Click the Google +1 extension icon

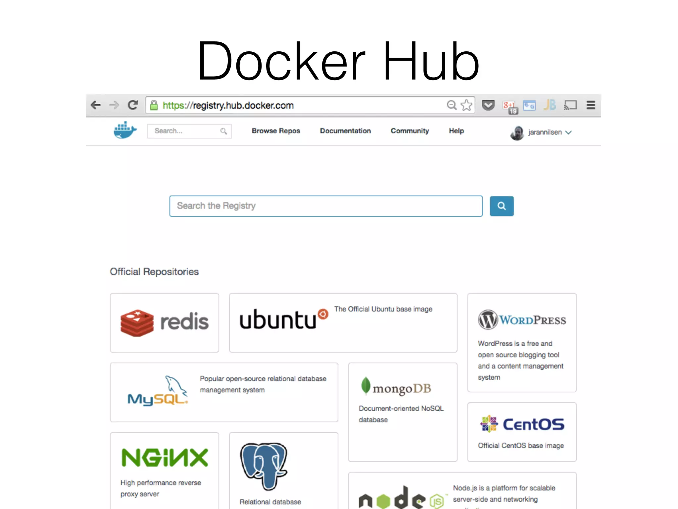(x=510, y=107)
